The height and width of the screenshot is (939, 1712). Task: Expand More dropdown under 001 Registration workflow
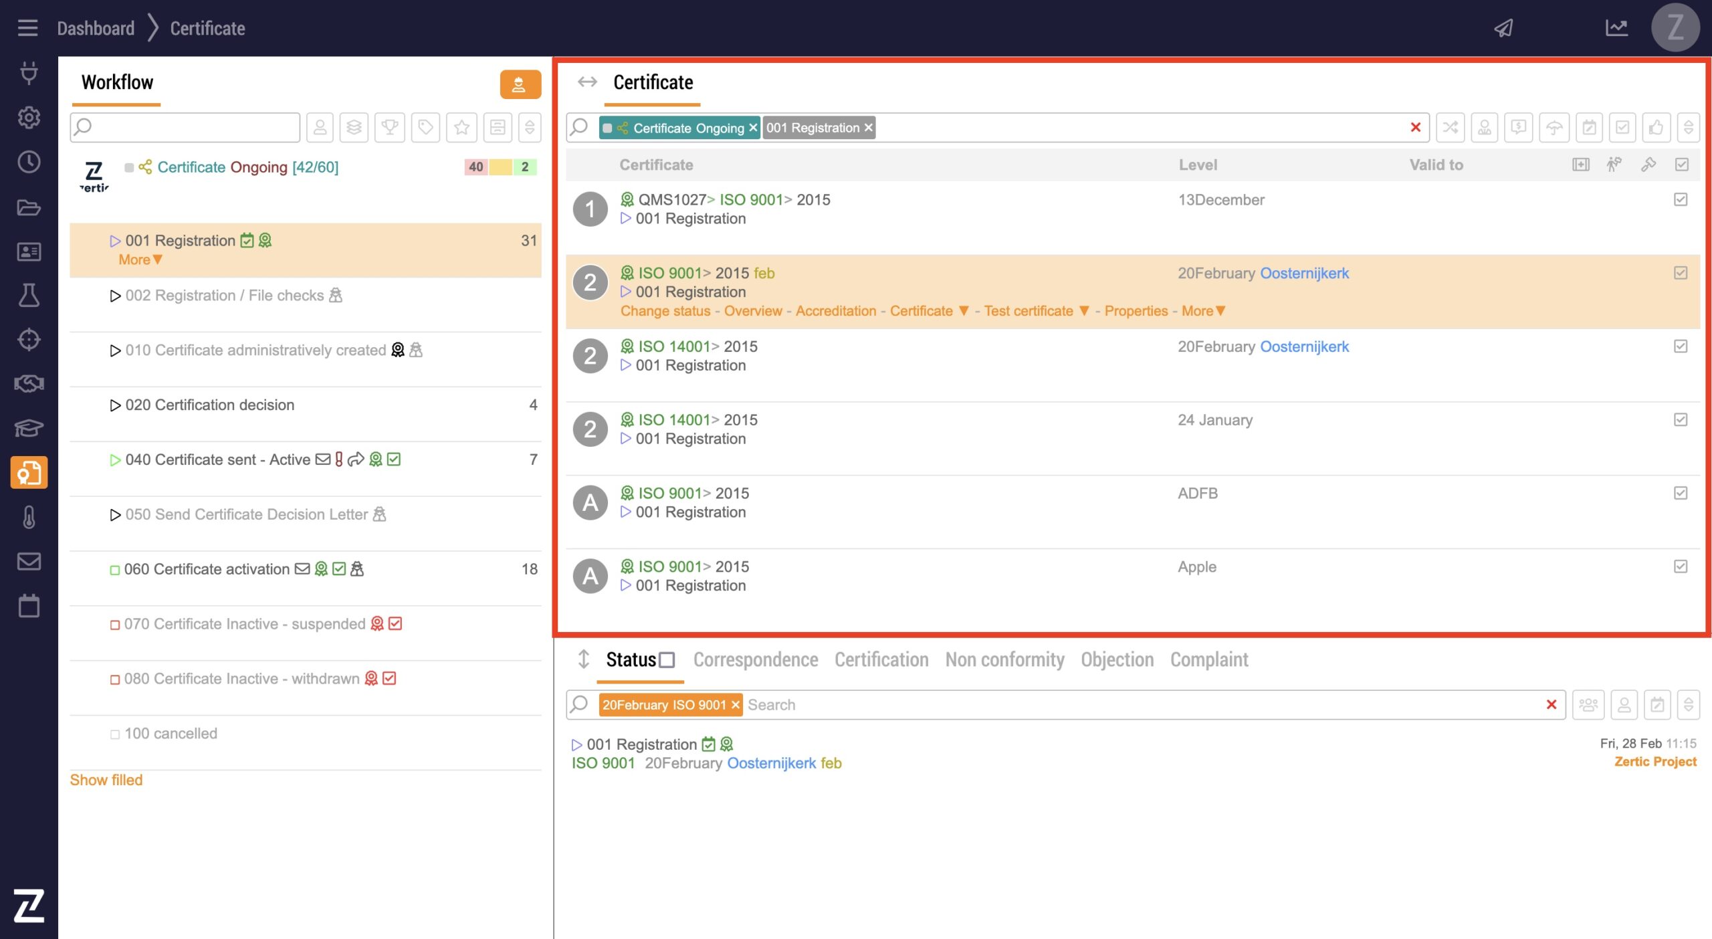tap(140, 259)
